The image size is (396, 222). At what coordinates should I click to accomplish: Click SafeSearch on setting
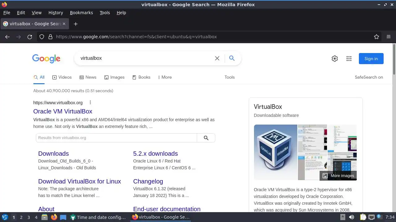[x=369, y=77]
